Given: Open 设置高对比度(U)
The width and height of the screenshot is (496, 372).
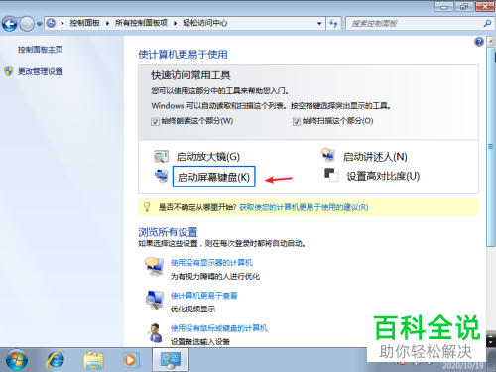Looking at the screenshot, I should point(383,176).
